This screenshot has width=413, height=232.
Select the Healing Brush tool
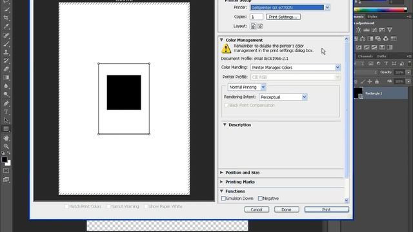[x=6, y=35]
